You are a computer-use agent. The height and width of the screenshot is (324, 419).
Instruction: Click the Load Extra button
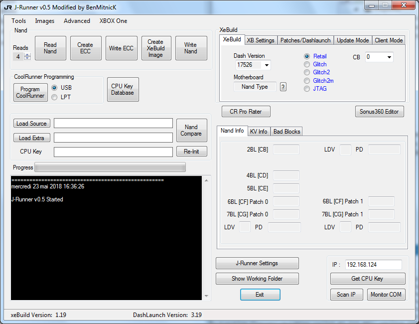click(32, 138)
